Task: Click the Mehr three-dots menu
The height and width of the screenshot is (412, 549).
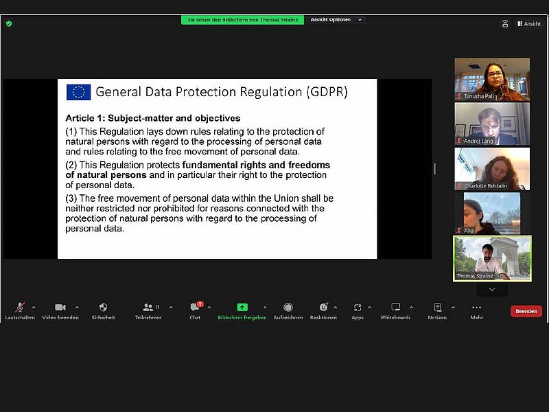Action: click(476, 308)
